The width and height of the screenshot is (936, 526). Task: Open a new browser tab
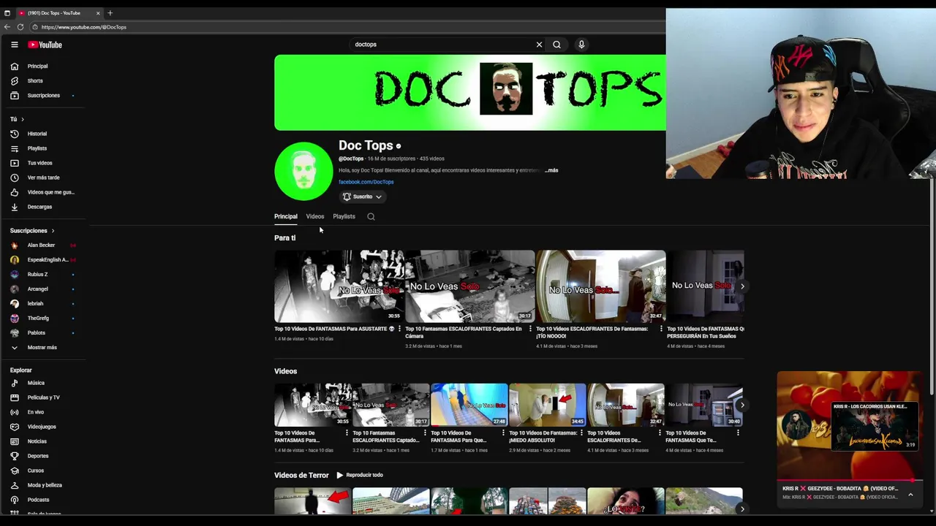(110, 13)
